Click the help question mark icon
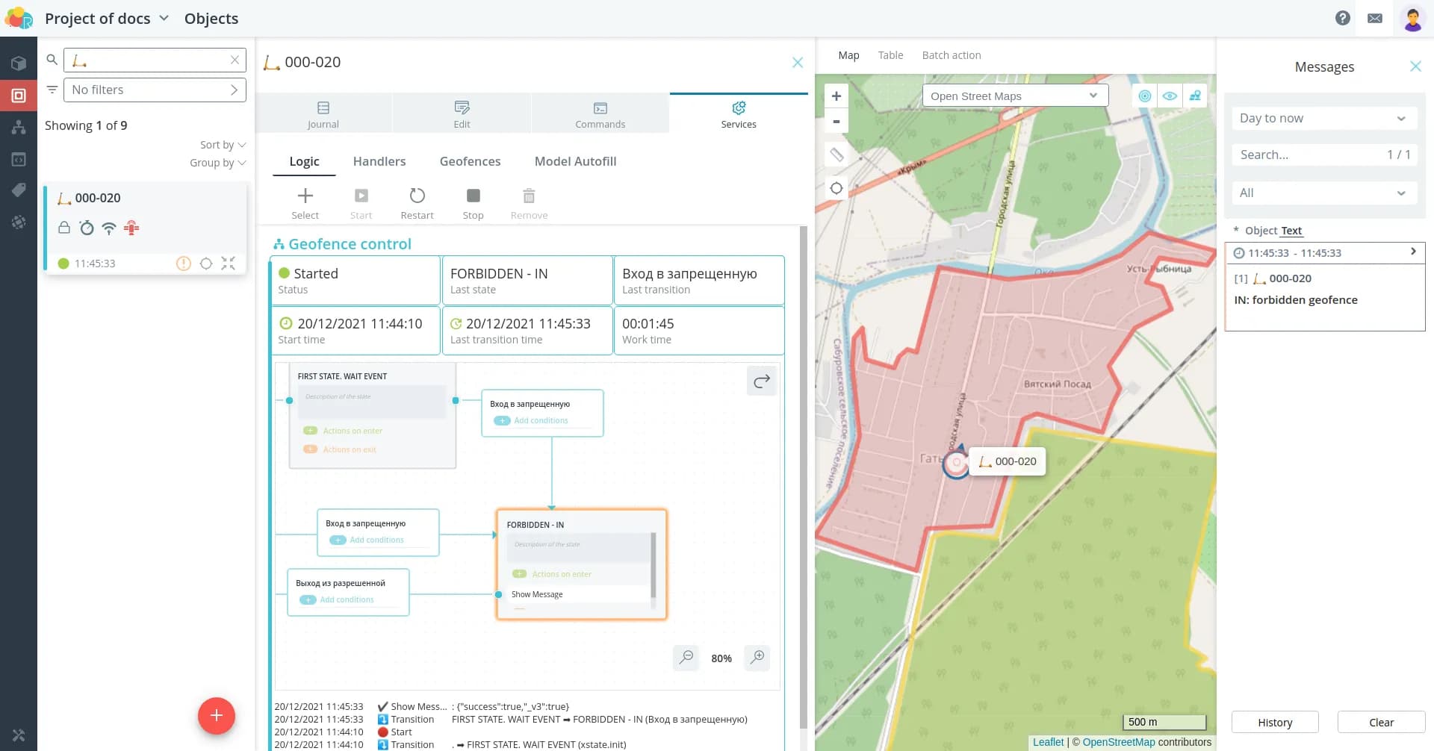1434x751 pixels. click(x=1342, y=19)
